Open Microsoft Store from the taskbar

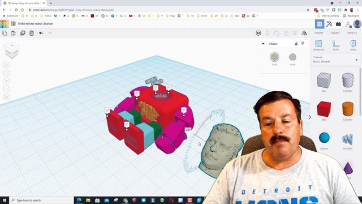coord(97,200)
